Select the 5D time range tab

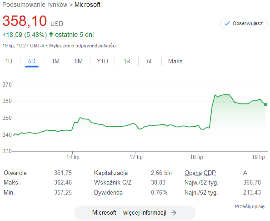[x=32, y=61]
